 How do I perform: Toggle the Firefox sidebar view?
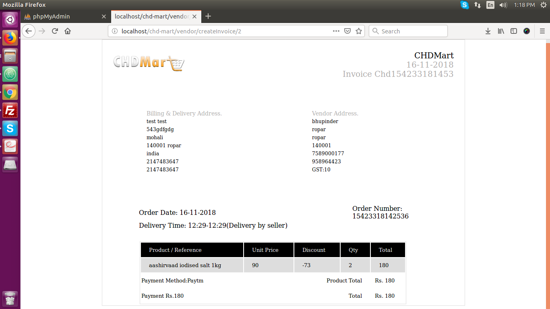pos(514,31)
